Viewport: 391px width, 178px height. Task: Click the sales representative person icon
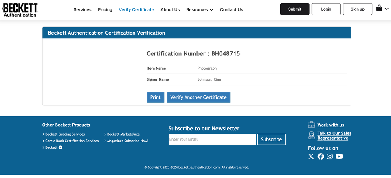tap(312, 135)
